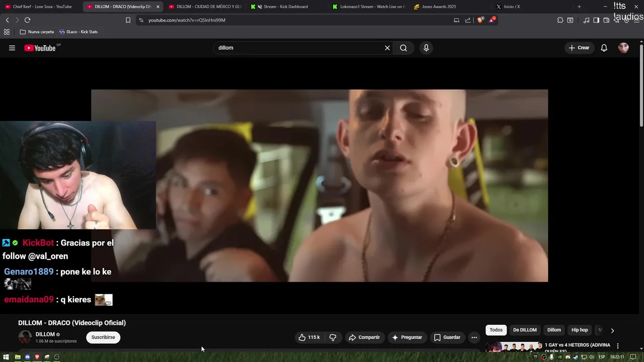The width and height of the screenshot is (644, 362).
Task: Click the Crear button
Action: tap(579, 48)
